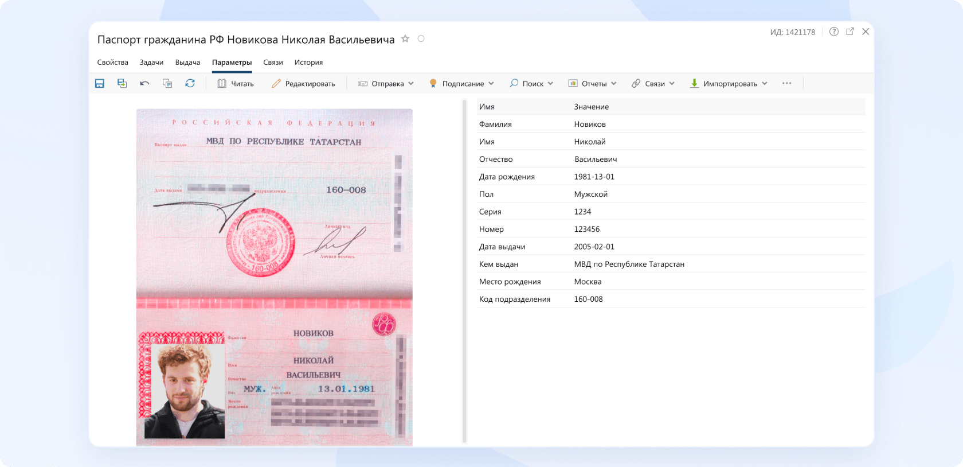Save the passport card with the diskette icon

pos(99,83)
